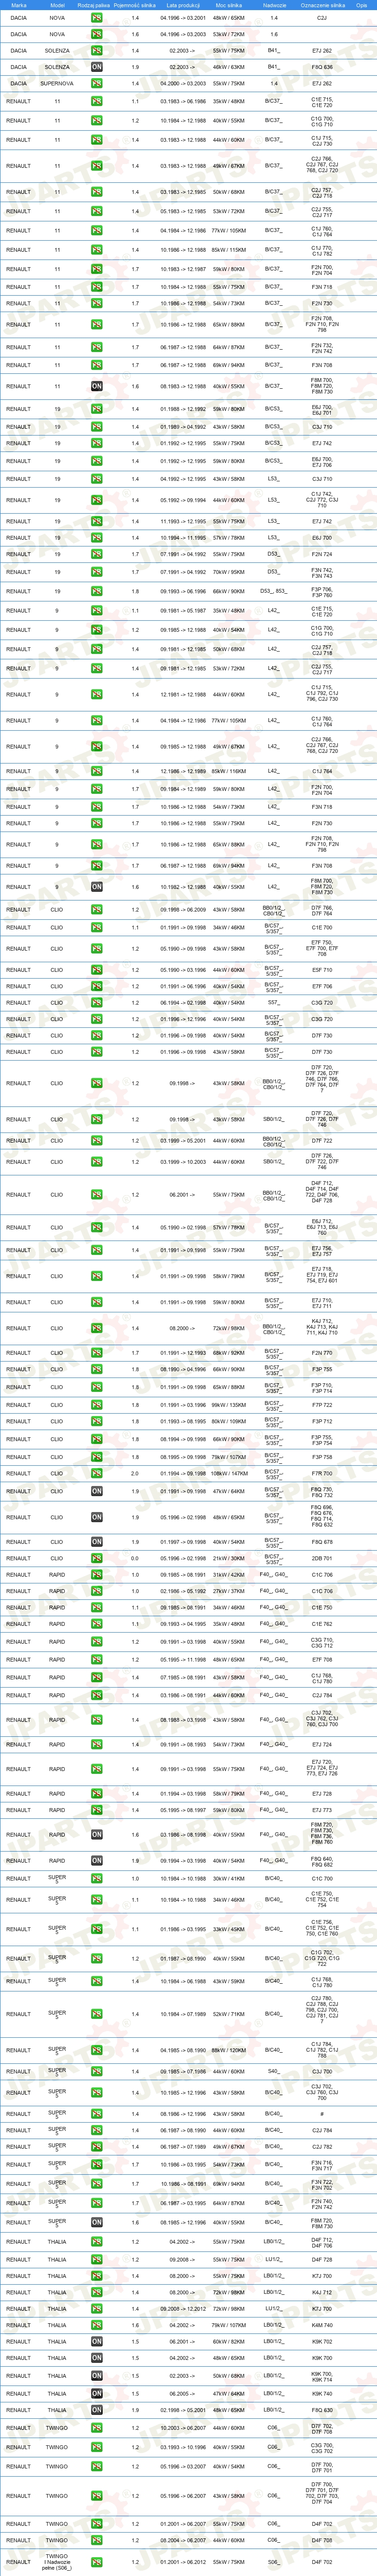377x2576 pixels.
Task: Select the engine code E5F 710 cell
Action: (x=322, y=970)
